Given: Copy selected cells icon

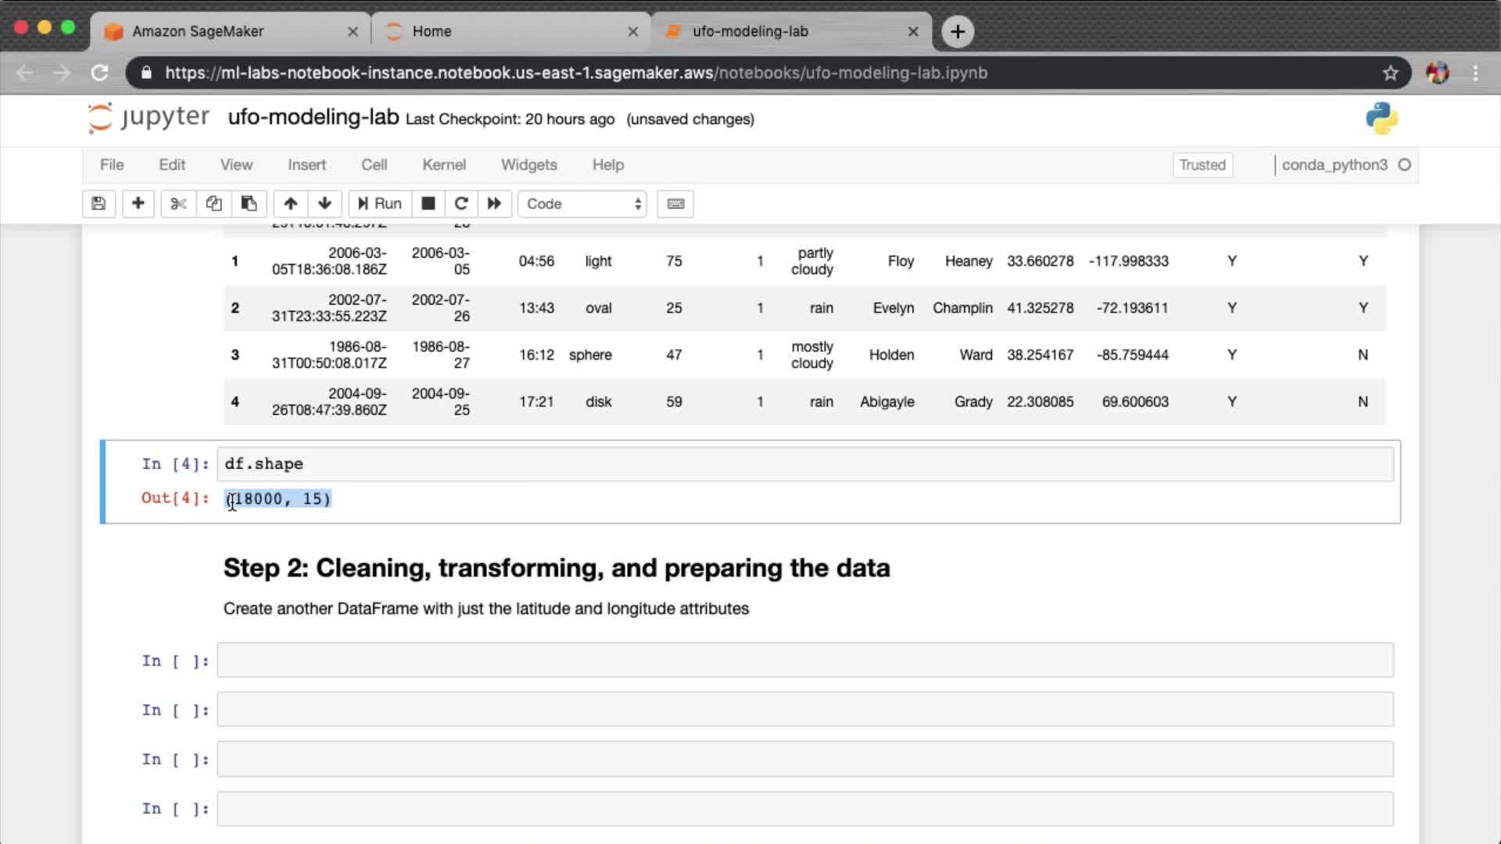Looking at the screenshot, I should (213, 204).
